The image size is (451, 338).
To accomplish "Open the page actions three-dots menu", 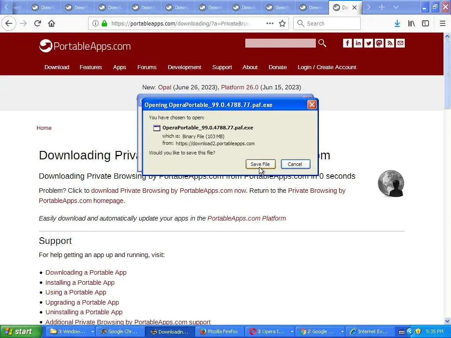I will [x=270, y=23].
